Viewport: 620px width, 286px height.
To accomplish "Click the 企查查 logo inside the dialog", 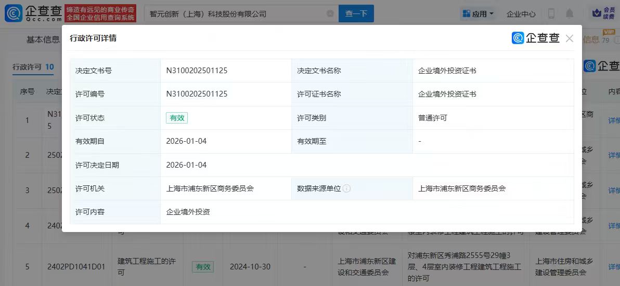I will pos(535,38).
